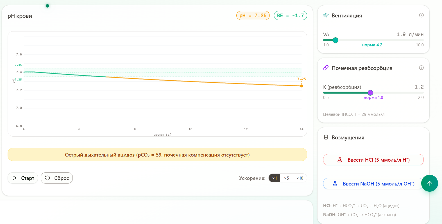Inject HCl with the Ввести HCl button
The image size is (442, 224).
click(373, 160)
